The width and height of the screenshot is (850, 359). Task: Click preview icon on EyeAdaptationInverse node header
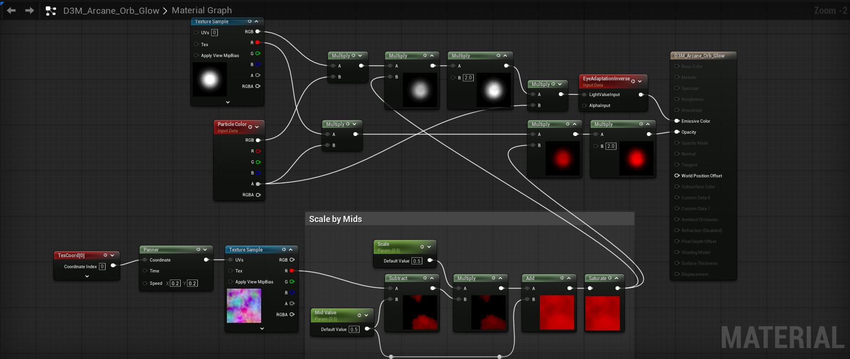633,81
